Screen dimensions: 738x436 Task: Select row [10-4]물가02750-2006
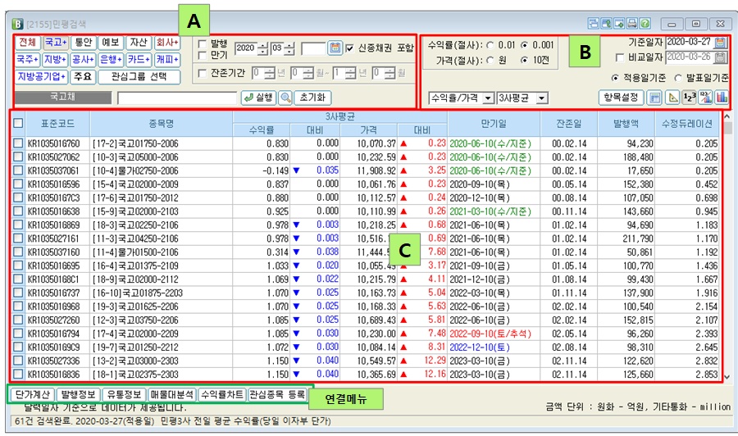367,170
